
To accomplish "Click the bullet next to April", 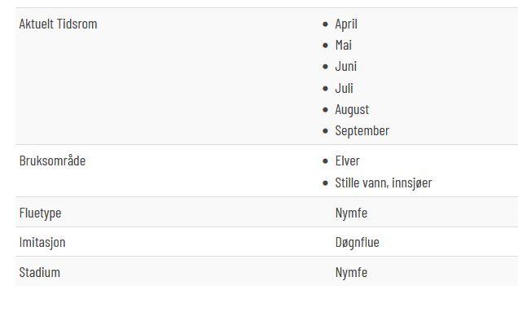I will pos(326,24).
